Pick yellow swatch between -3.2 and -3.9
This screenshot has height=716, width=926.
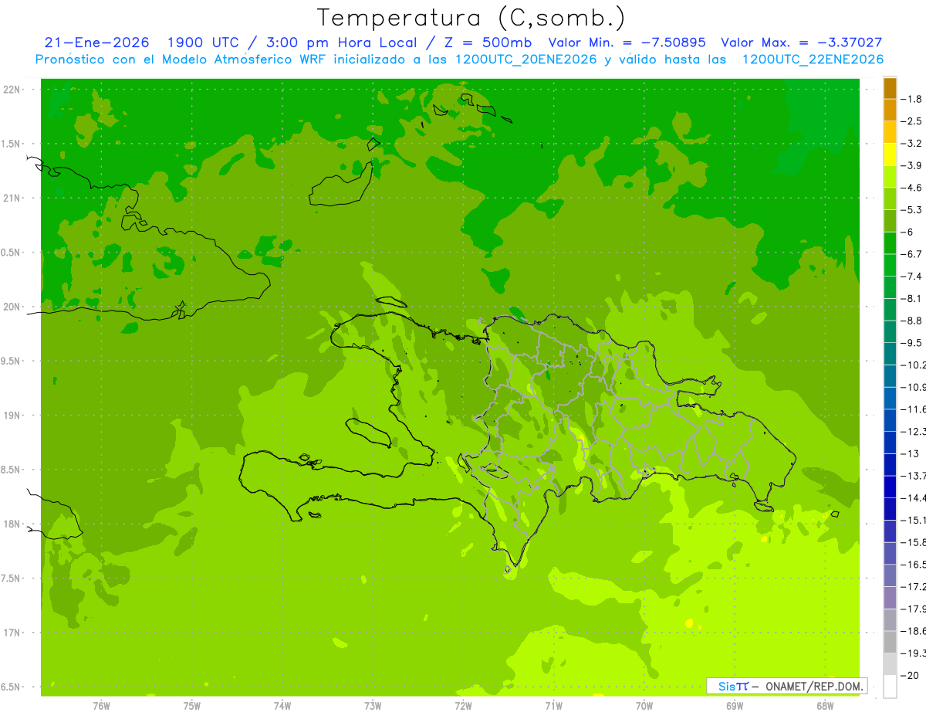click(890, 154)
